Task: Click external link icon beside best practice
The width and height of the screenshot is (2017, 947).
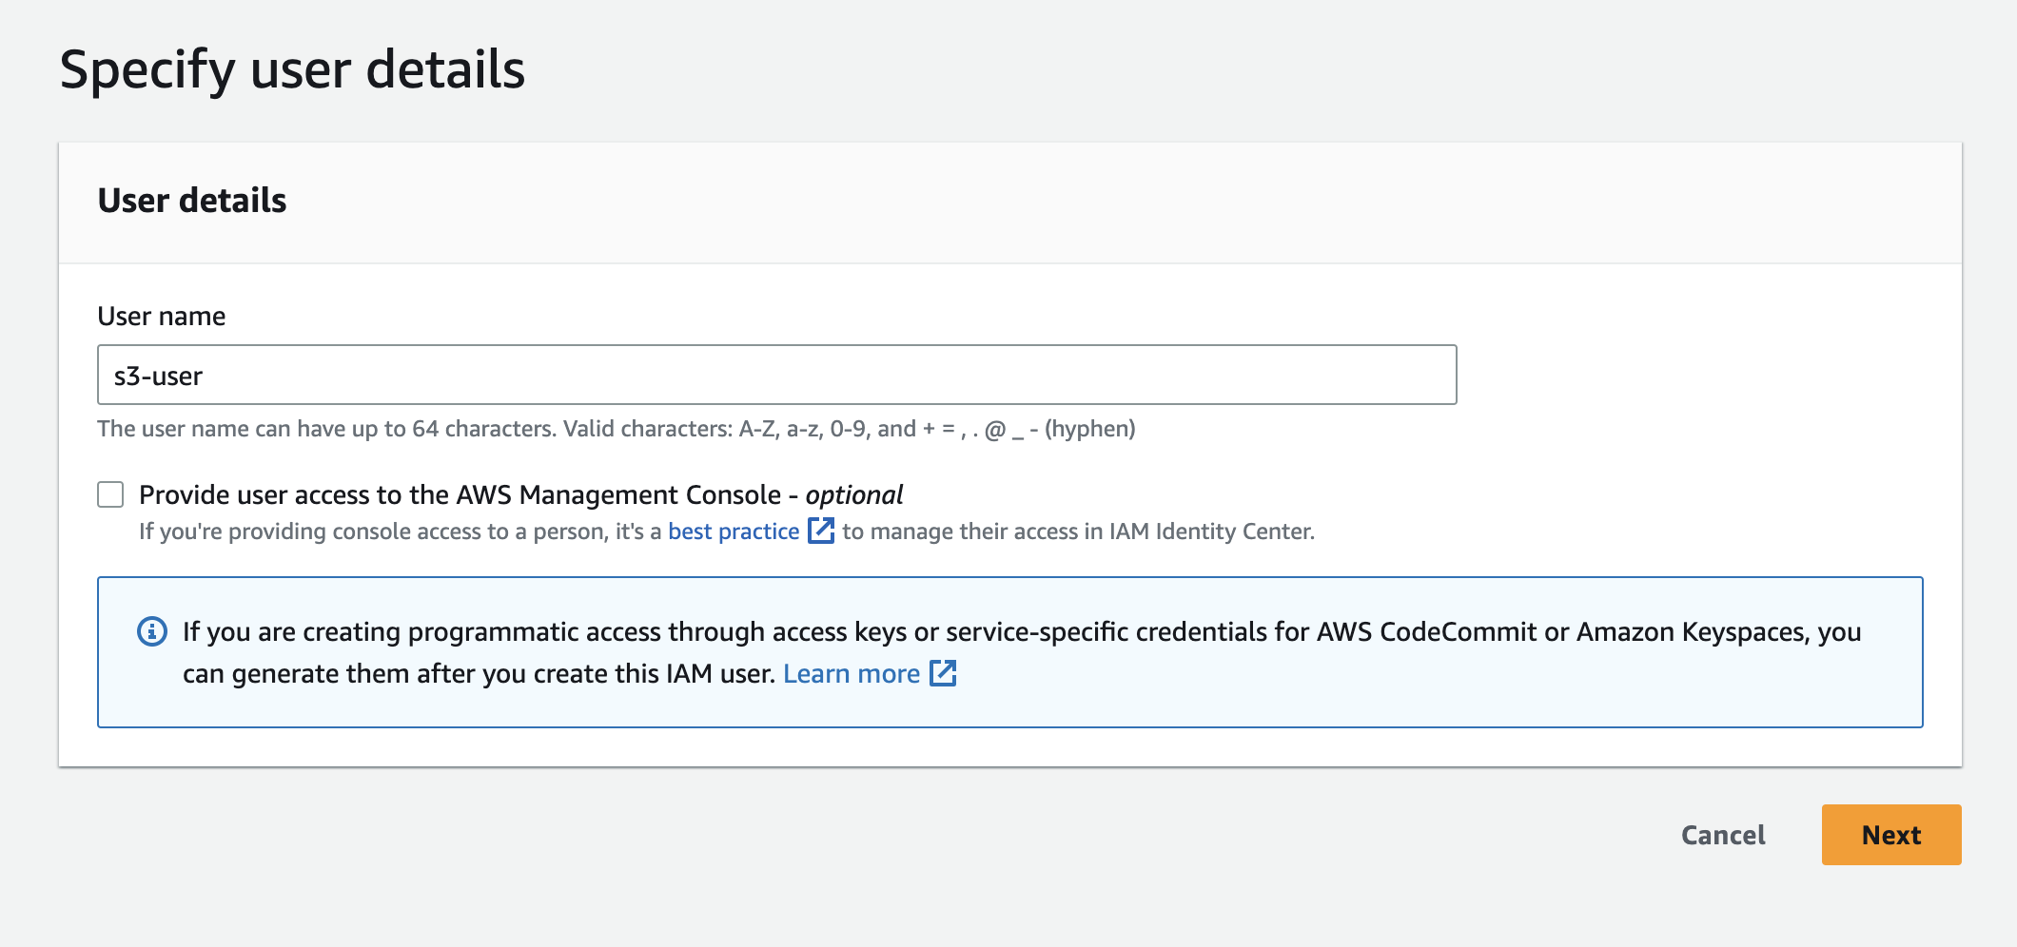Action: click(x=820, y=531)
